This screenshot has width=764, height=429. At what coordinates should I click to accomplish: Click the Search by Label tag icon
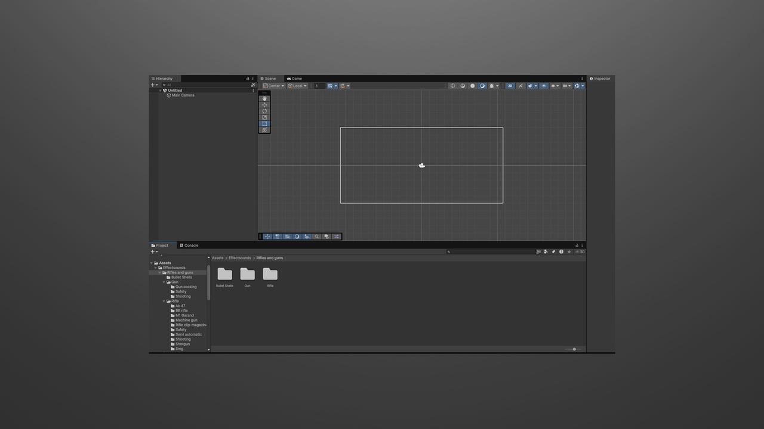point(553,251)
